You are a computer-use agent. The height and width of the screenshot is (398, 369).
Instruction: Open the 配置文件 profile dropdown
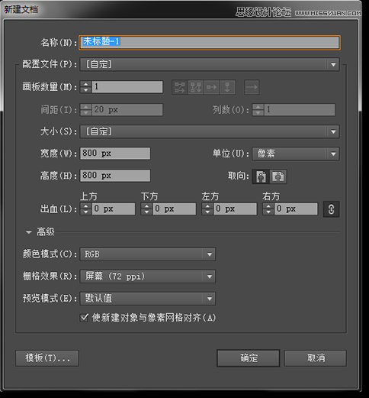coord(210,64)
